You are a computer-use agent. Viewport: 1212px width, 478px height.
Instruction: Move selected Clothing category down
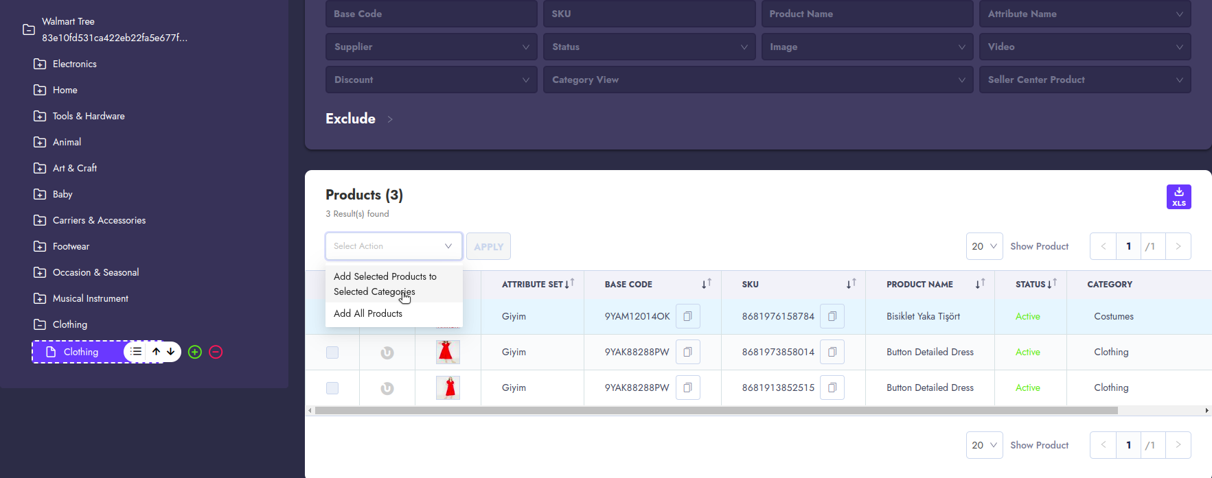tap(171, 352)
